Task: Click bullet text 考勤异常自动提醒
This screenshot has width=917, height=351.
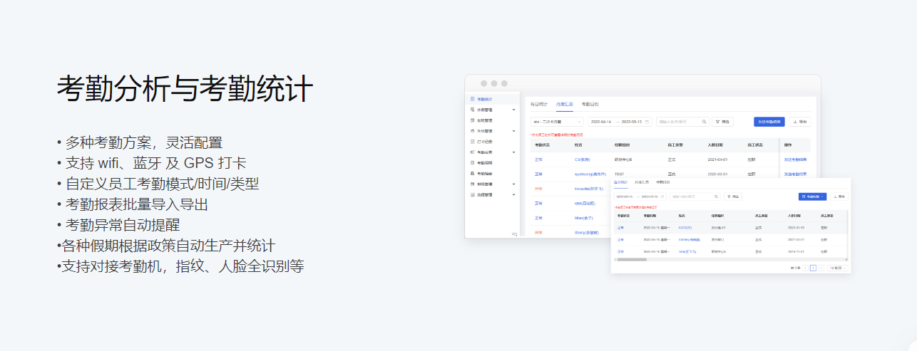Action: click(123, 225)
